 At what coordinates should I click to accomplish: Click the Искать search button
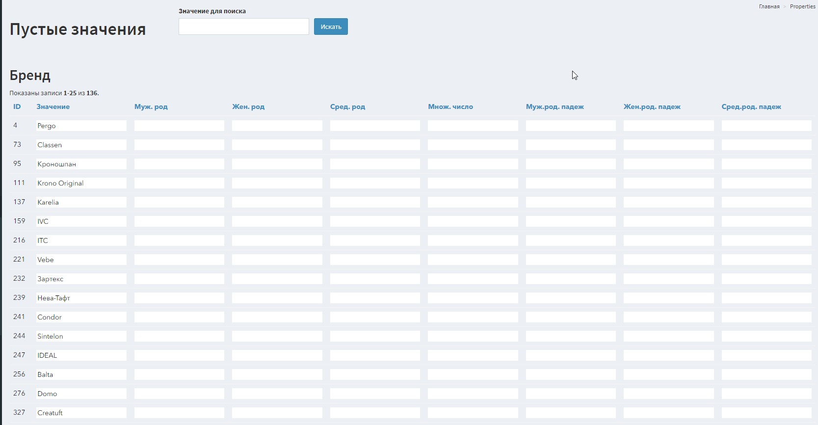(x=331, y=27)
